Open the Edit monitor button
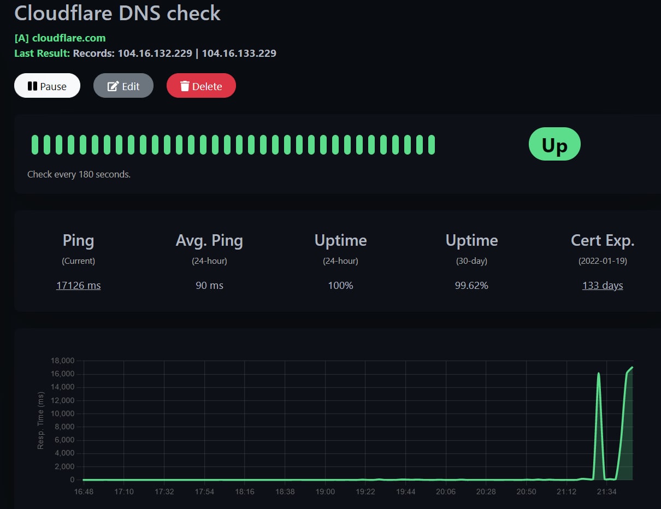 [x=123, y=86]
